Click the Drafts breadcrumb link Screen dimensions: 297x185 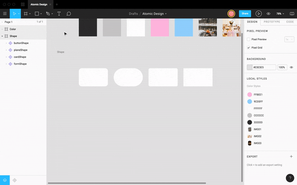(133, 14)
